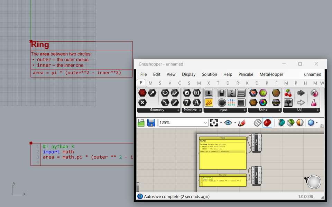Open the named views eye icon

228,123
